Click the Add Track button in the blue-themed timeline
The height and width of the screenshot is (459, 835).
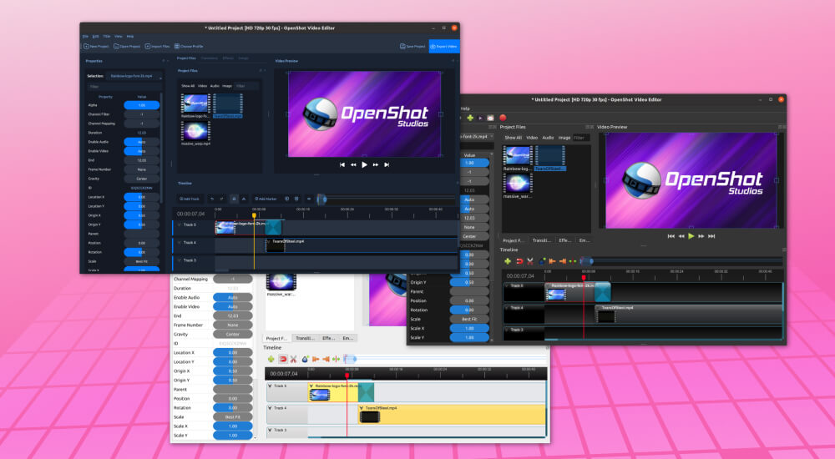click(x=189, y=199)
